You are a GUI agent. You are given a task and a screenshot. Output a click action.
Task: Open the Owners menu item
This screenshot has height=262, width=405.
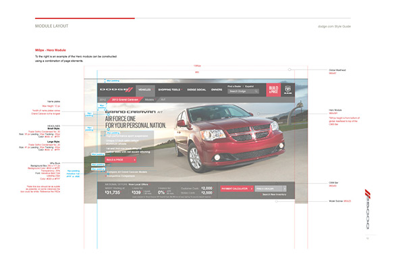pyautogui.click(x=217, y=90)
